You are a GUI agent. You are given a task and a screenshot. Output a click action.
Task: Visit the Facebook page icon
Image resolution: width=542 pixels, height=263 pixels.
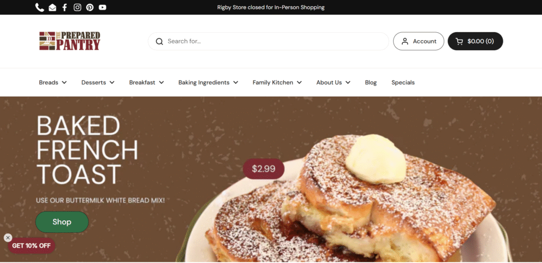[x=65, y=7]
